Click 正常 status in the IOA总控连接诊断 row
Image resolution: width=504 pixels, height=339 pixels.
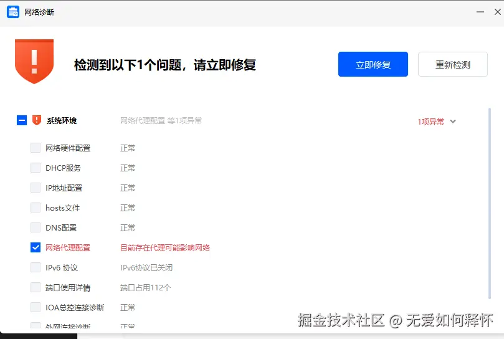128,307
